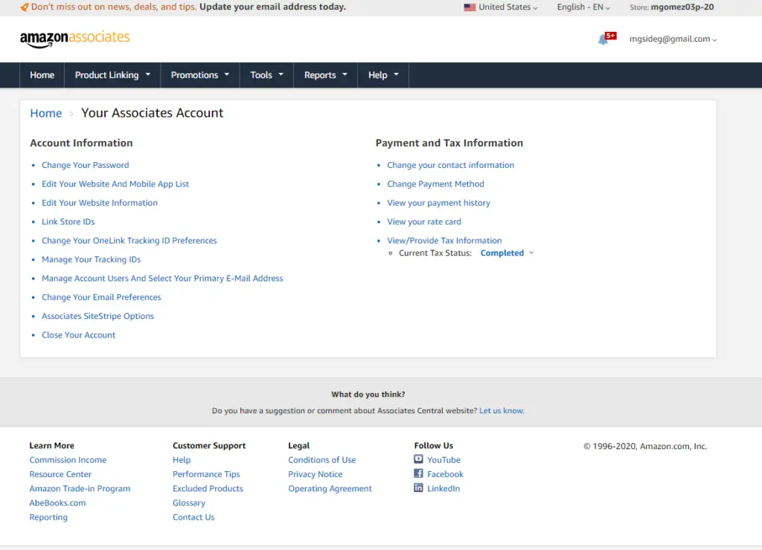This screenshot has width=762, height=550.
Task: Click the YouTube text link
Action: [x=444, y=460]
